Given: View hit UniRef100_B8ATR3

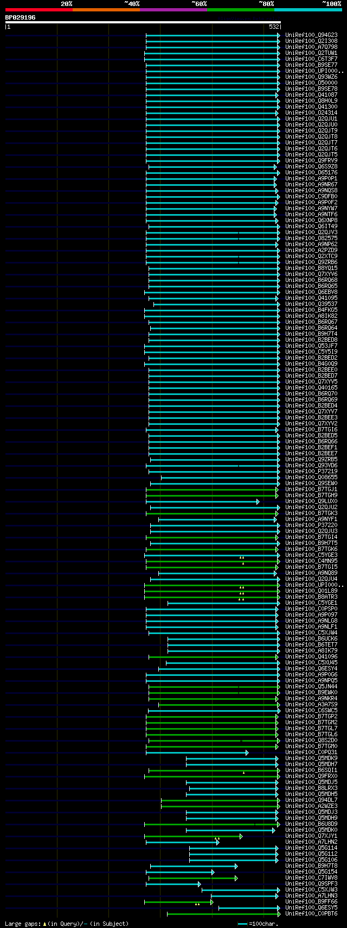Looking at the screenshot, I should click(311, 597).
